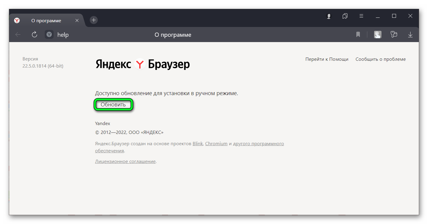Open a new tab with plus button
Viewport: 428px width, 224px height.
click(94, 20)
